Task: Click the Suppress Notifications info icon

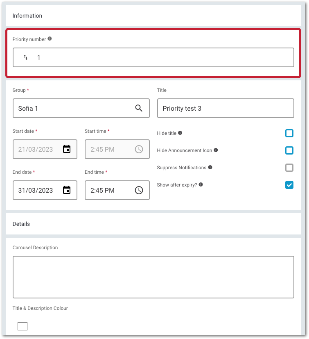Action: pyautogui.click(x=210, y=167)
